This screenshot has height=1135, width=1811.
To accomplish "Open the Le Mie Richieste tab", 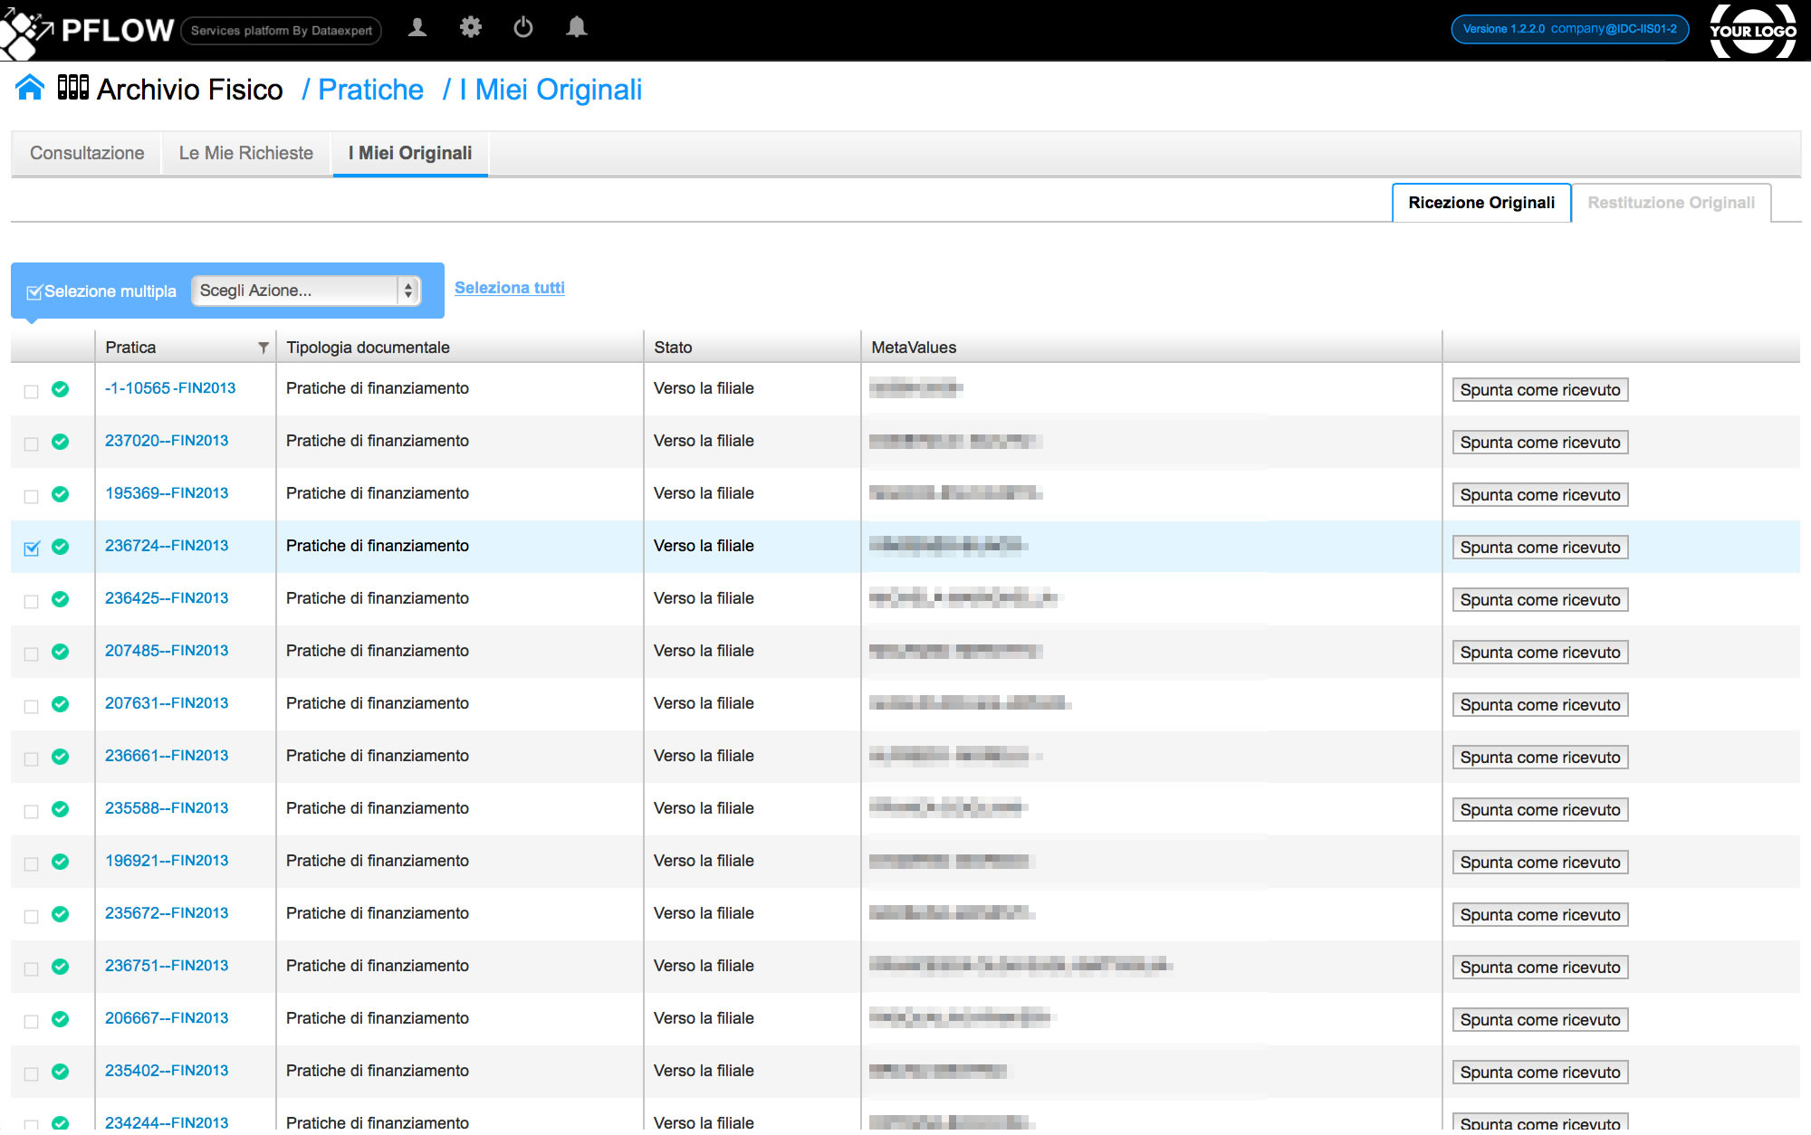I will (x=245, y=153).
